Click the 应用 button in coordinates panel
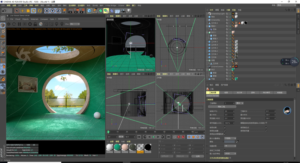This screenshot has width=300, height=163. 198,156
